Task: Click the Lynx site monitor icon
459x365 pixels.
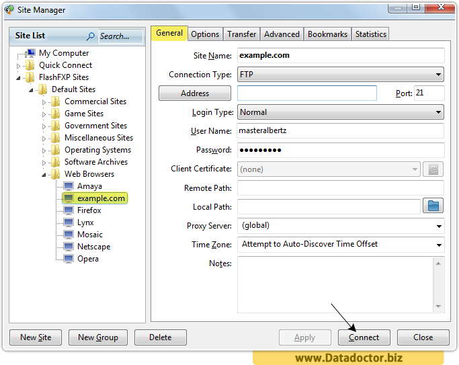Action: 69,222
